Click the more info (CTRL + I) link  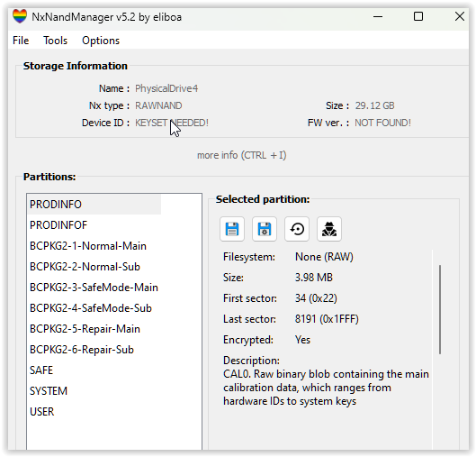tap(242, 155)
